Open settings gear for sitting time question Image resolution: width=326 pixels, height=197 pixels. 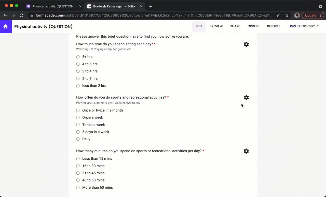point(246,44)
